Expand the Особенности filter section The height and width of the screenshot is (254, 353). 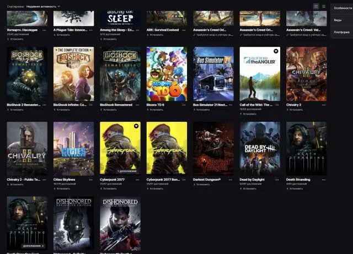[x=343, y=8]
